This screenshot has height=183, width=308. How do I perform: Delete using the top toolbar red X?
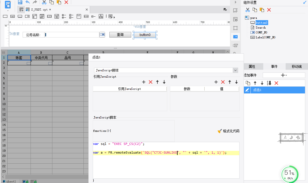tap(66, 2)
